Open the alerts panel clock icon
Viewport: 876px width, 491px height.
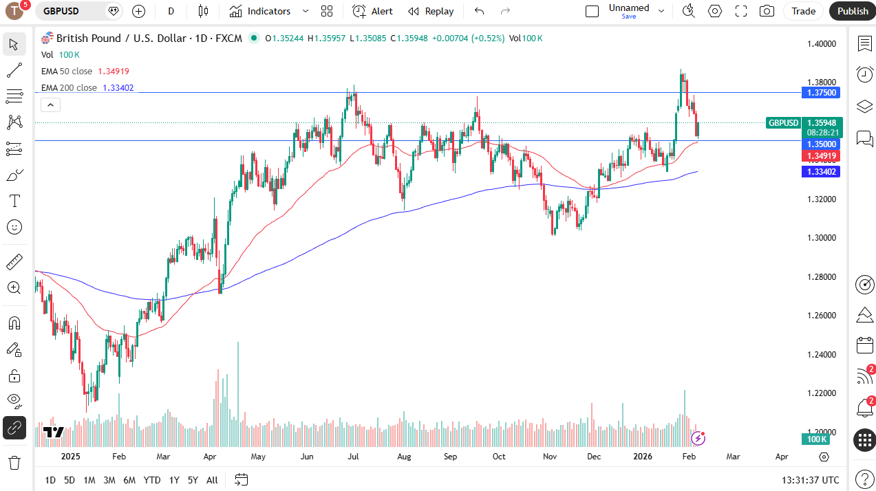click(864, 74)
